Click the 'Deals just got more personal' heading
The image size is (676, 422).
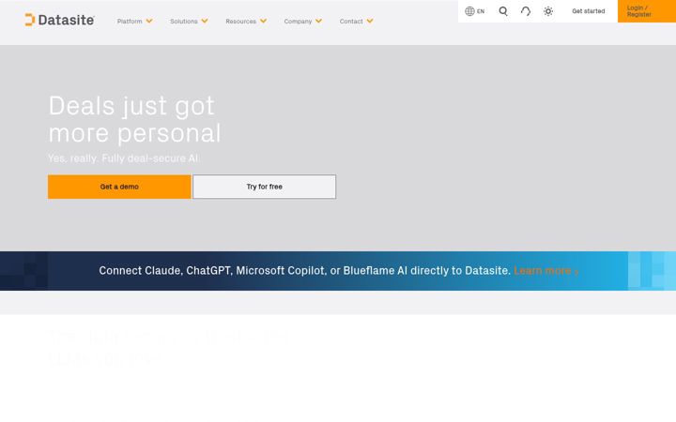(134, 119)
